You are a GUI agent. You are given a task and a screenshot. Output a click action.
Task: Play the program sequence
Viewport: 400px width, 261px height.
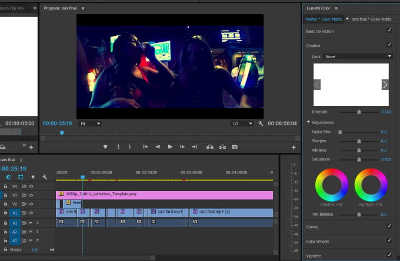click(x=170, y=147)
